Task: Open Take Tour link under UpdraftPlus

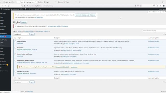Action: click(x=44, y=63)
